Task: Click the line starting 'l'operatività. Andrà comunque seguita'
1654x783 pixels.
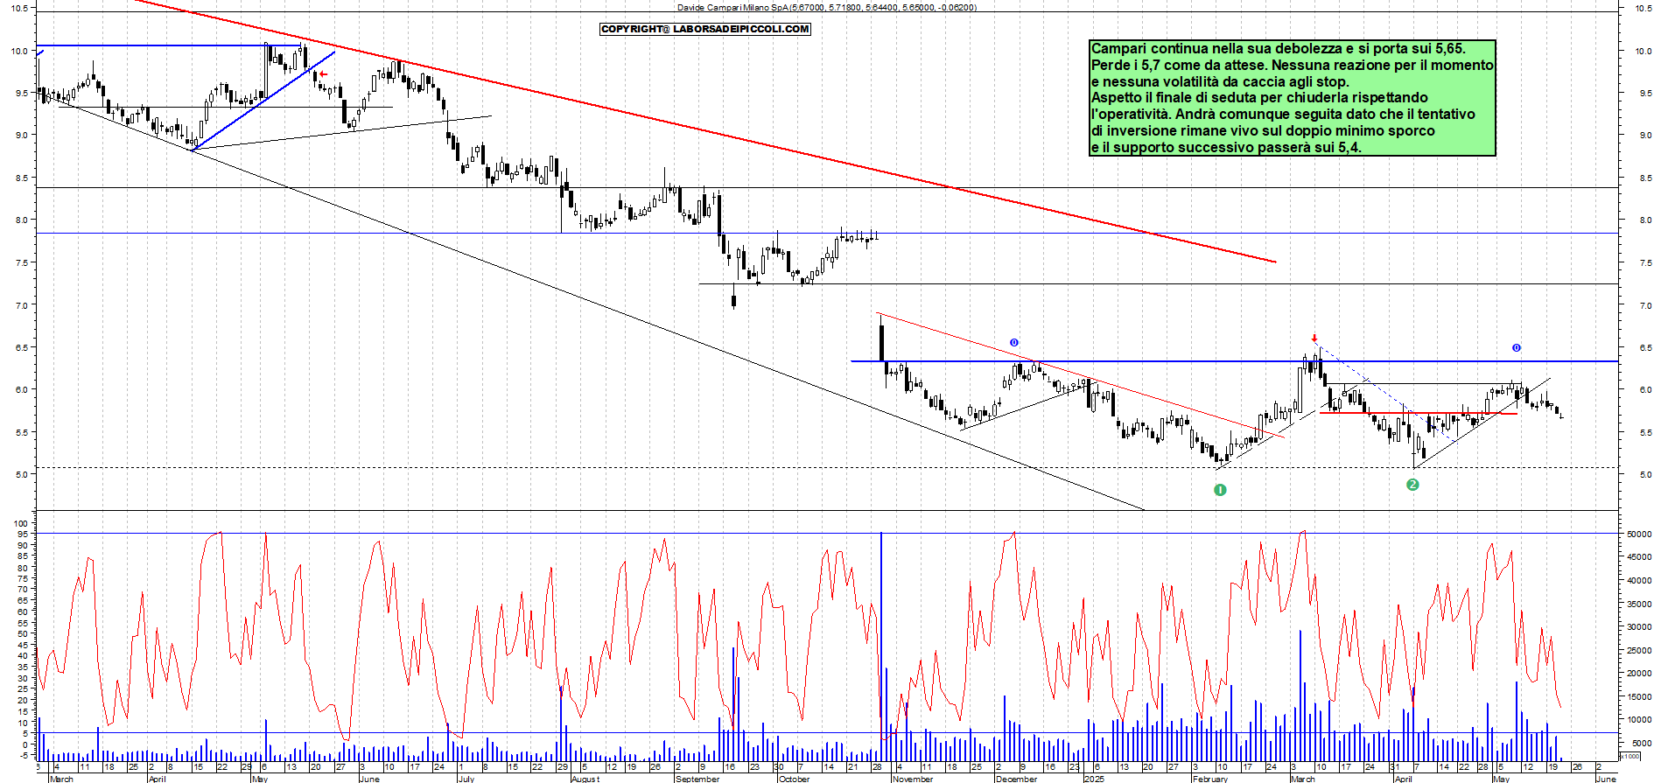Action: coord(1283,114)
